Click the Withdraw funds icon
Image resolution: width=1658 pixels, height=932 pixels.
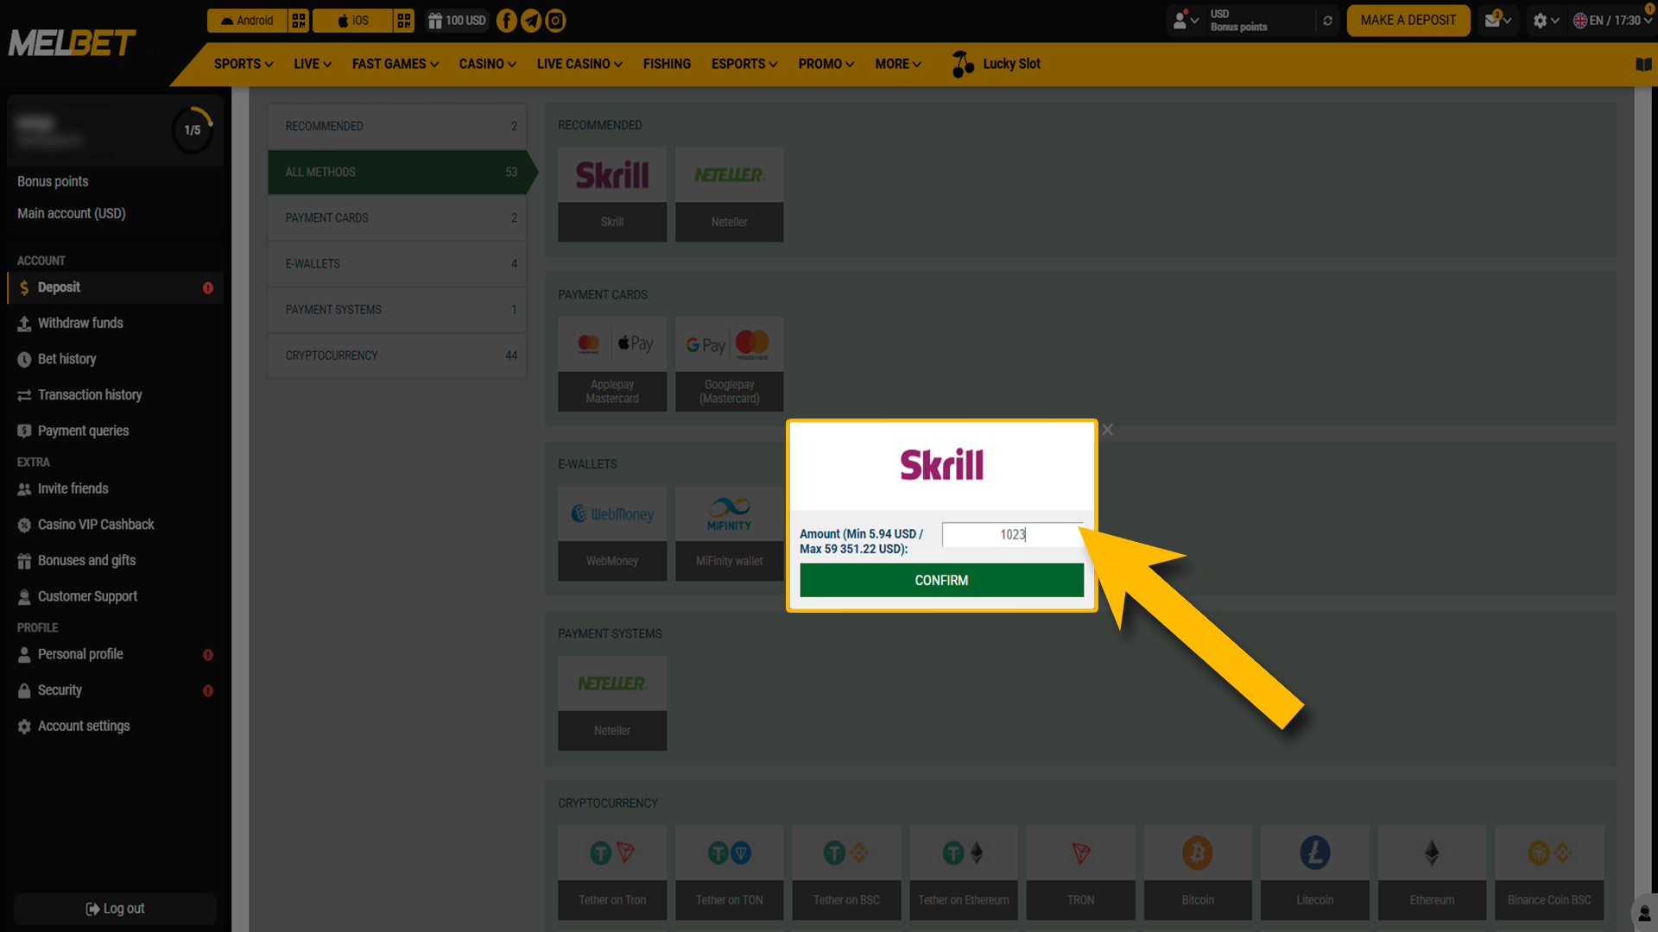(x=23, y=323)
